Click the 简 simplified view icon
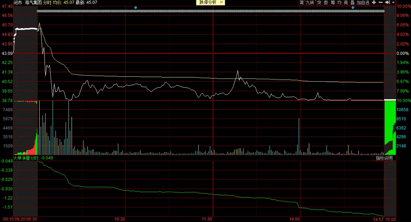This screenshot has width=411, height=222. pyautogui.click(x=302, y=3)
